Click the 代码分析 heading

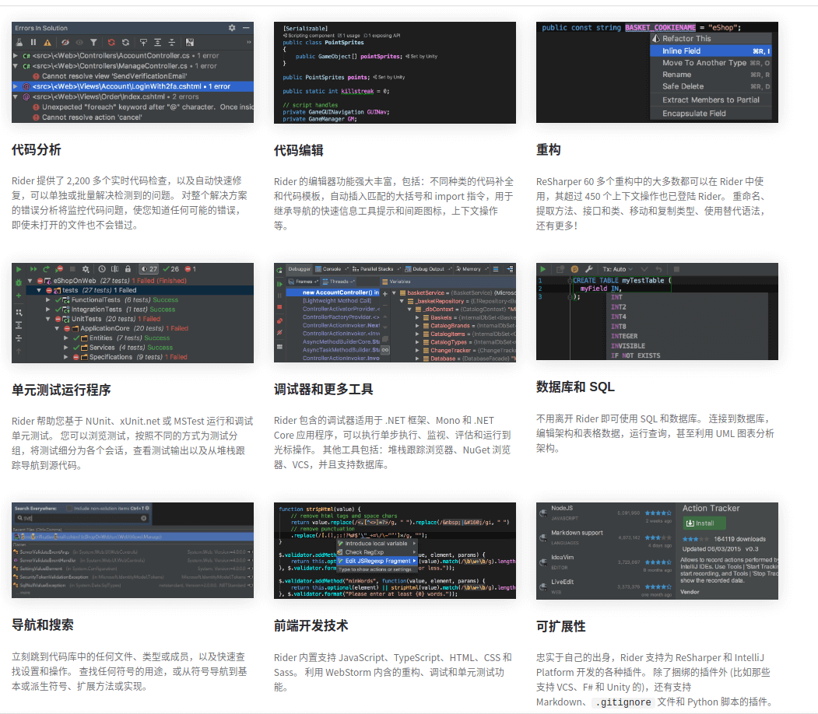click(37, 150)
